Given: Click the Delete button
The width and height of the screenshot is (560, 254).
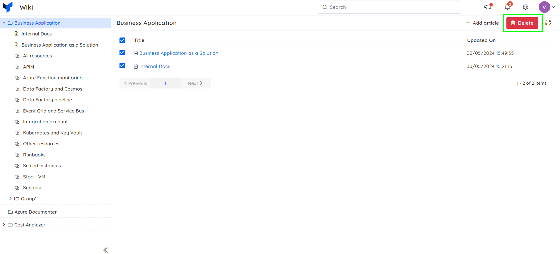Looking at the screenshot, I should pos(522,23).
